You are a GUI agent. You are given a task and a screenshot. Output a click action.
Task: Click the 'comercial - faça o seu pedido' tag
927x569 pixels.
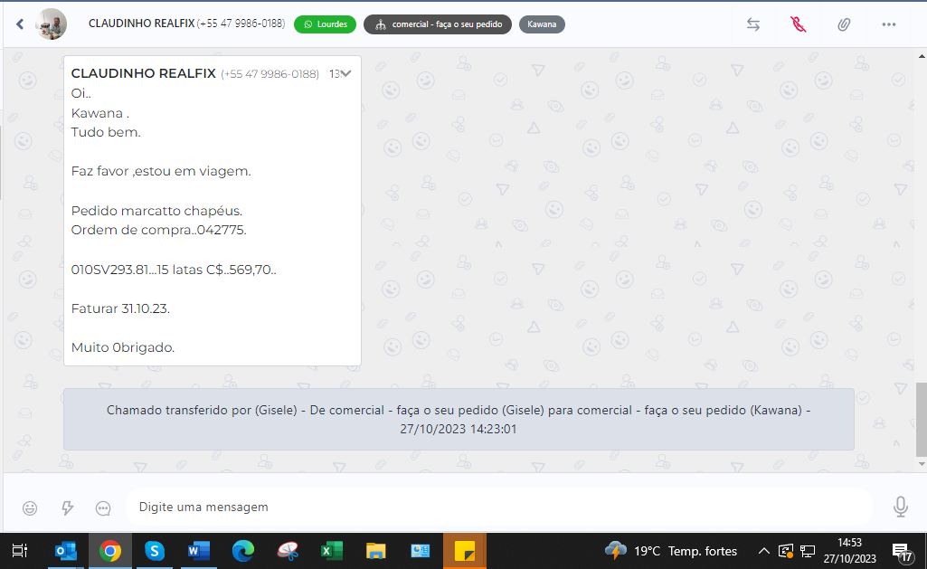pyautogui.click(x=438, y=24)
